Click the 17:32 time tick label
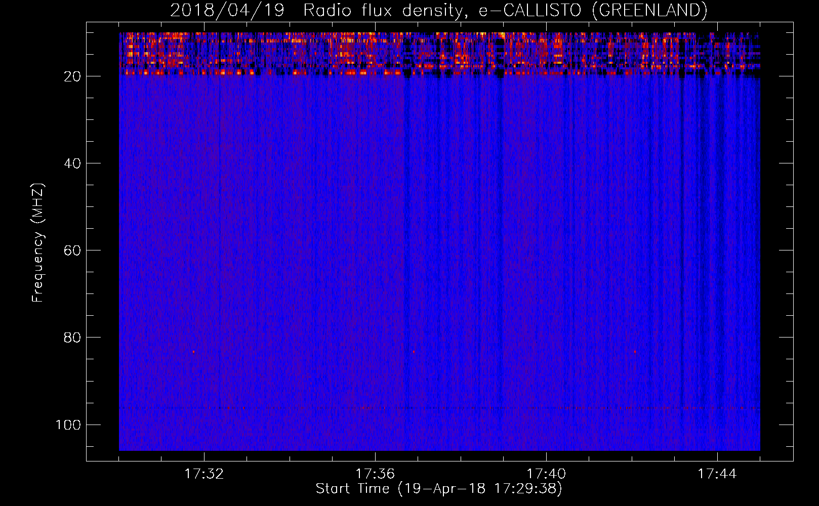Viewport: 819px width, 506px height. coord(204,474)
